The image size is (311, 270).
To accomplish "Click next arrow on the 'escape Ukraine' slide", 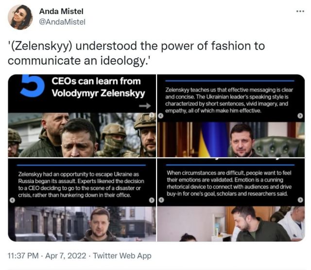I will click(x=152, y=200).
